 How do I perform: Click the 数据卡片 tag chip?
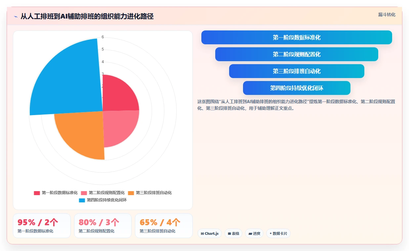tap(278, 233)
